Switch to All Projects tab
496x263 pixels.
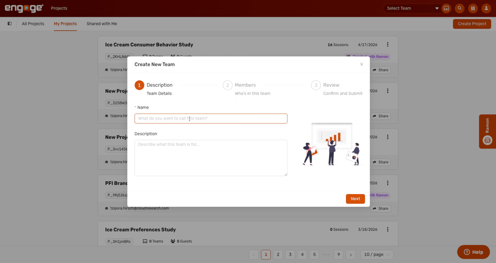point(33,24)
